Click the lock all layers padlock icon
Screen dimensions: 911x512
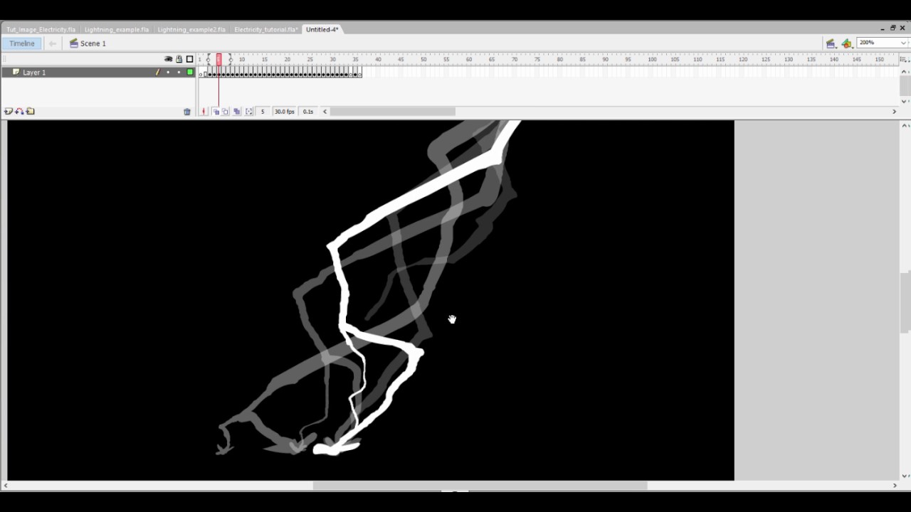click(179, 59)
